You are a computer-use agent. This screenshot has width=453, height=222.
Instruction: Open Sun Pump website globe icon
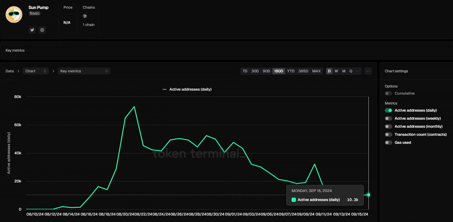coord(42,30)
